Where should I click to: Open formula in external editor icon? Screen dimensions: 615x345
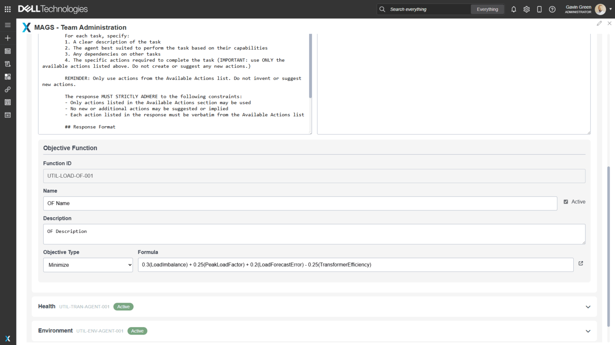[581, 264]
